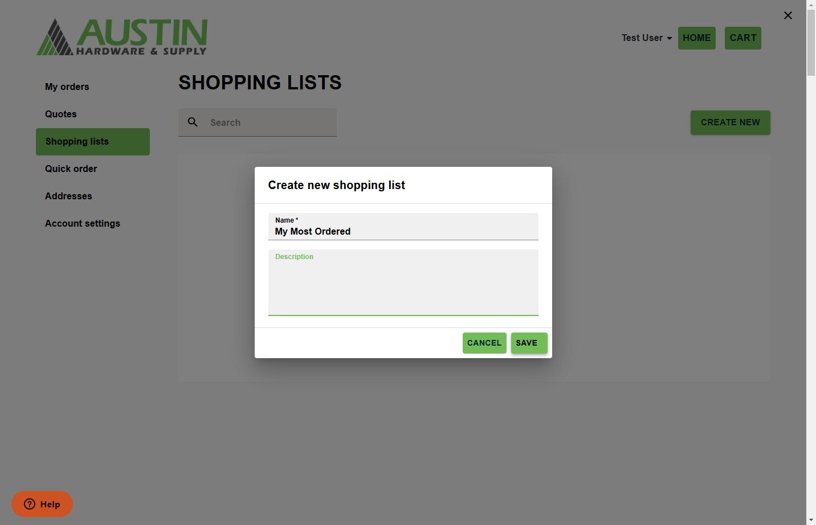This screenshot has width=816, height=525.
Task: Go to the HOME page button
Action: pyautogui.click(x=696, y=38)
